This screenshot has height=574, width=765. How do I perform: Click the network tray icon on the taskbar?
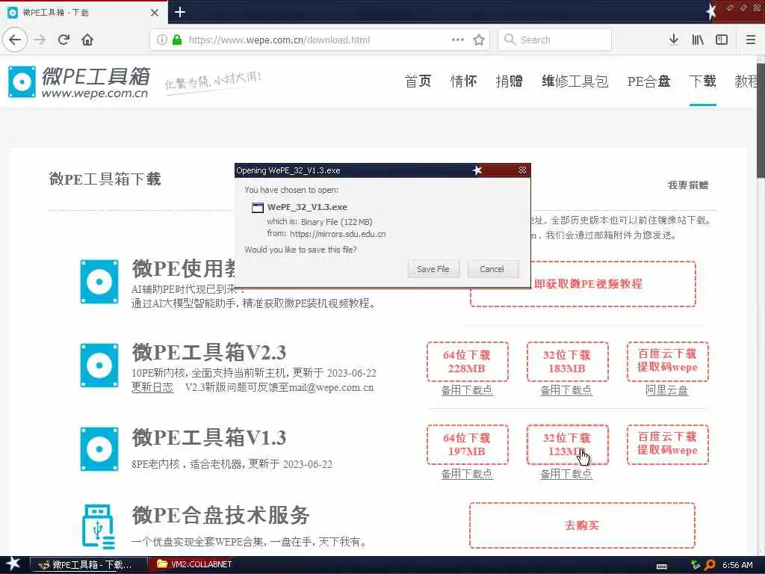696,565
